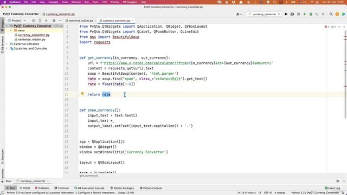The image size is (347, 195).
Task: Click the 14:16 cursor position status item
Action: [246, 193]
